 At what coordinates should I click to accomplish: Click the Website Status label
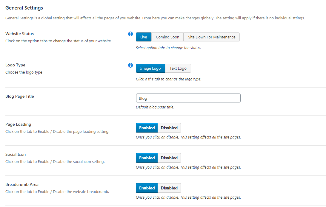(20, 34)
